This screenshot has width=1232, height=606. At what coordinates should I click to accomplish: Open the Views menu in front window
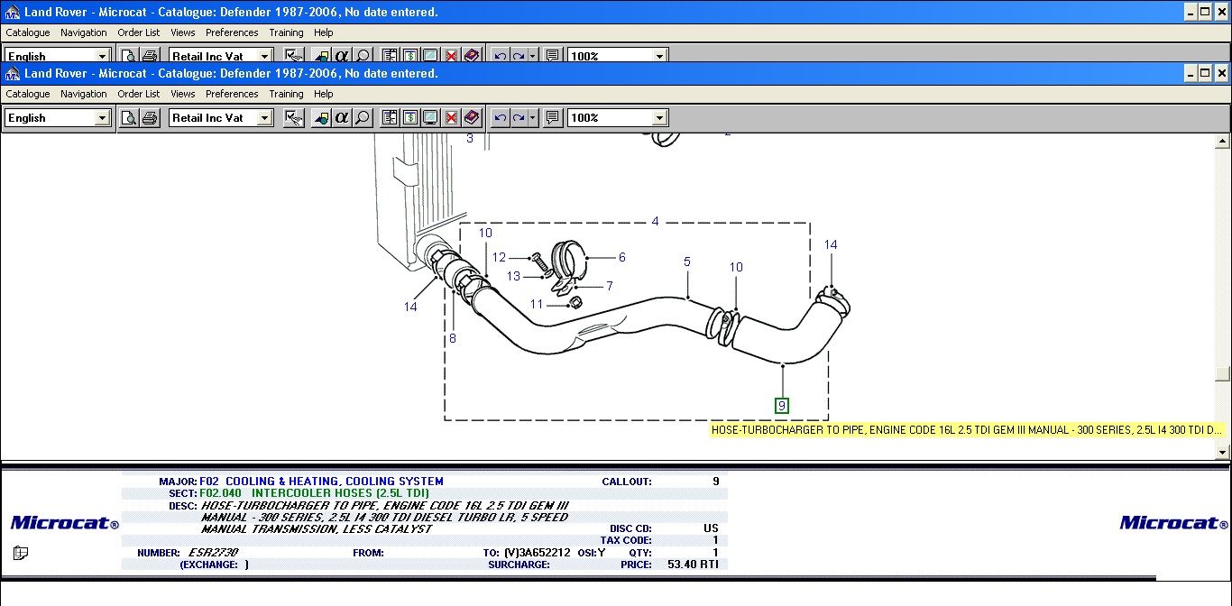point(183,94)
